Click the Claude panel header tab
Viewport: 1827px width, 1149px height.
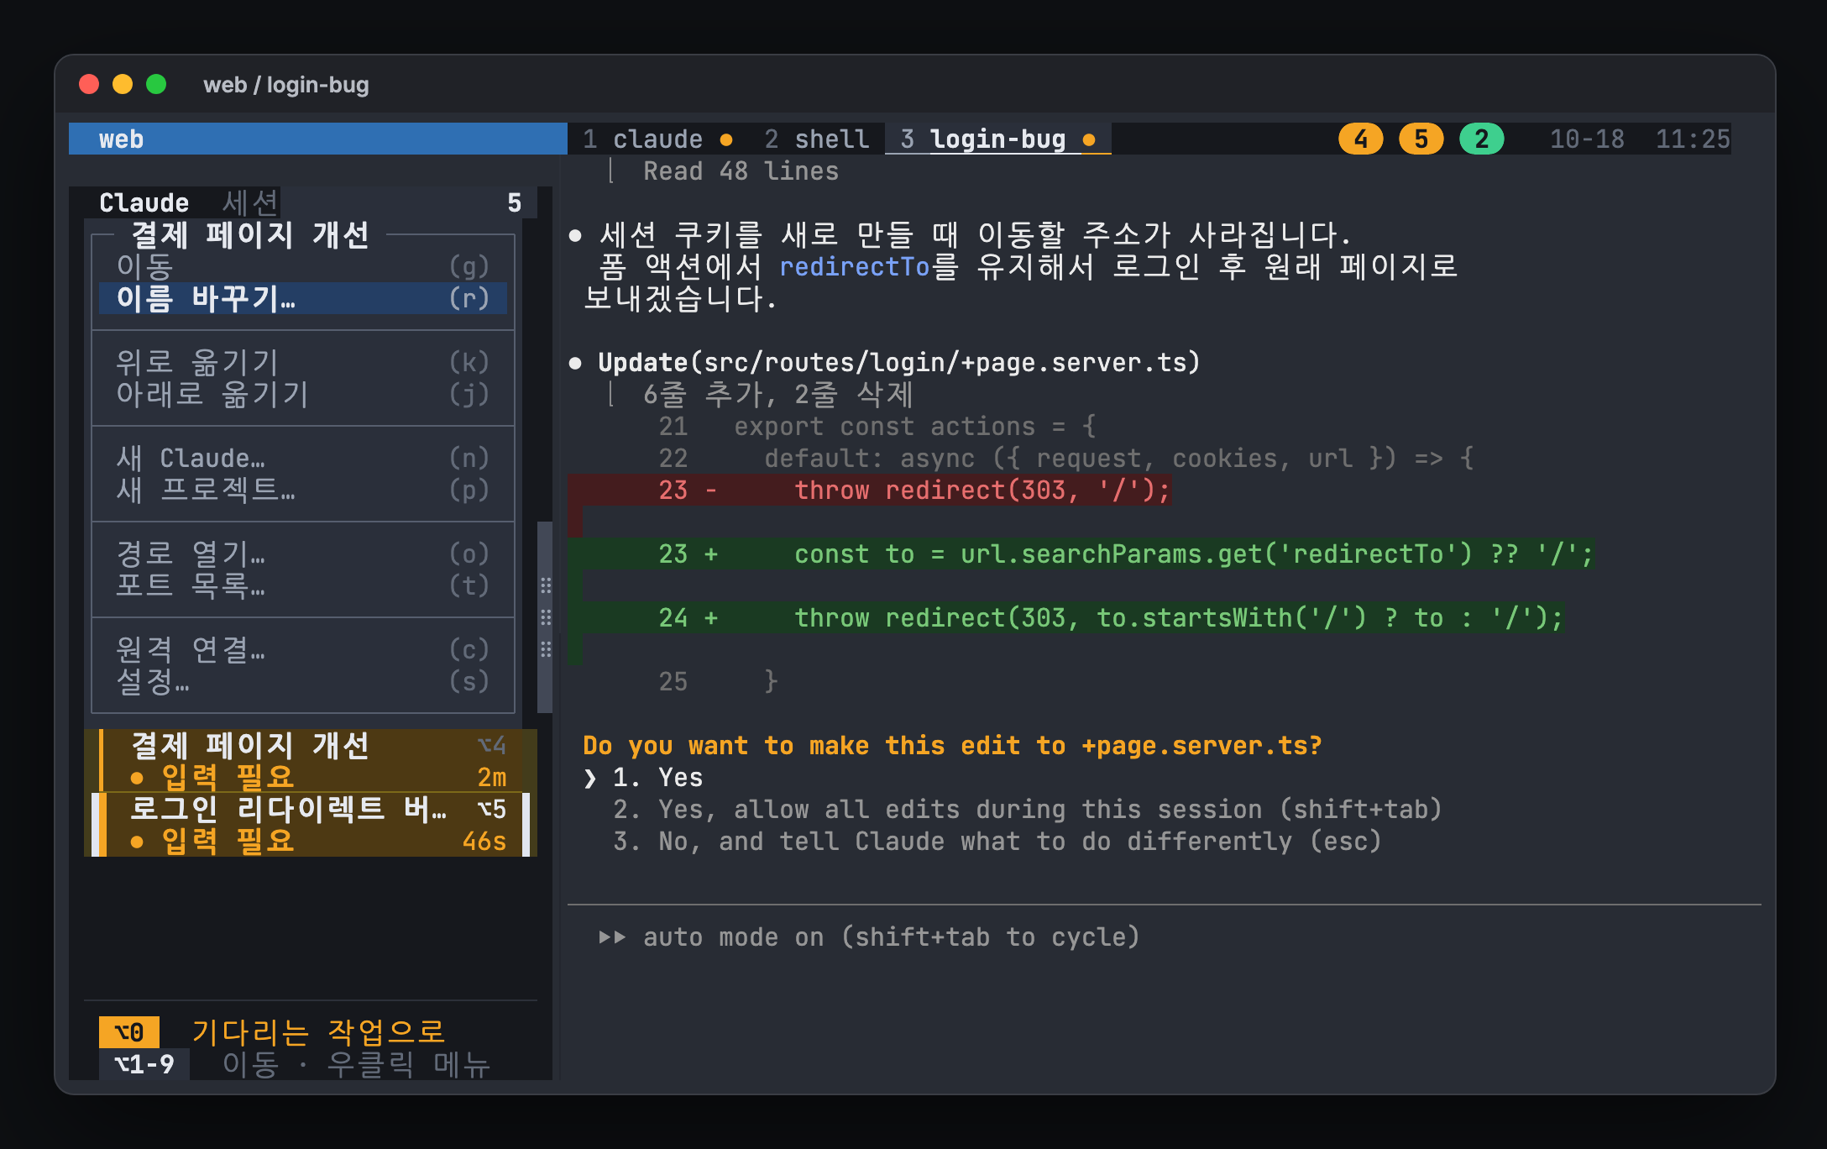(x=144, y=202)
